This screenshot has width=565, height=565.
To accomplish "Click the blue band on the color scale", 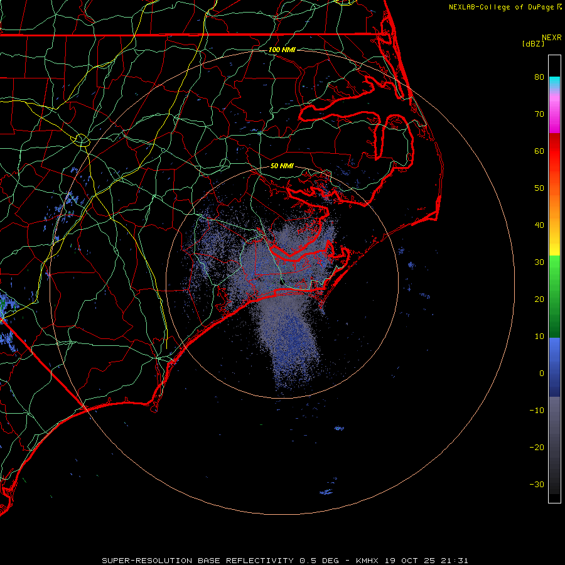I will [x=554, y=367].
